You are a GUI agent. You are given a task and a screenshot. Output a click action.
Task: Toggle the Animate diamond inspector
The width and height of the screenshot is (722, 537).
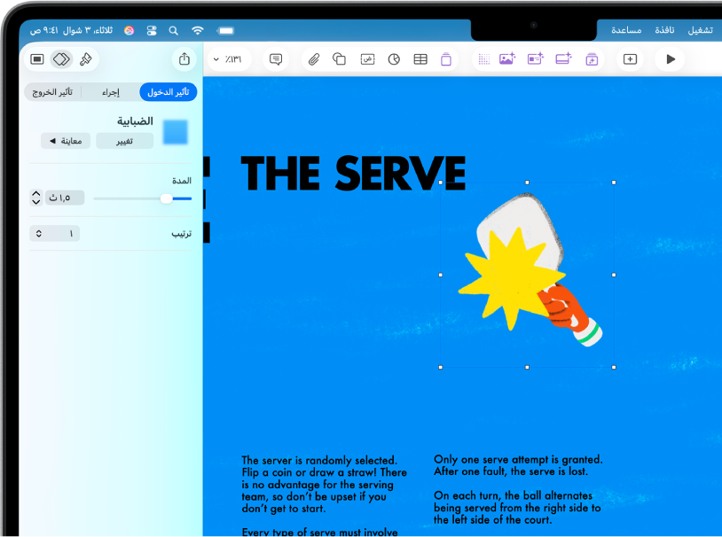tap(61, 58)
